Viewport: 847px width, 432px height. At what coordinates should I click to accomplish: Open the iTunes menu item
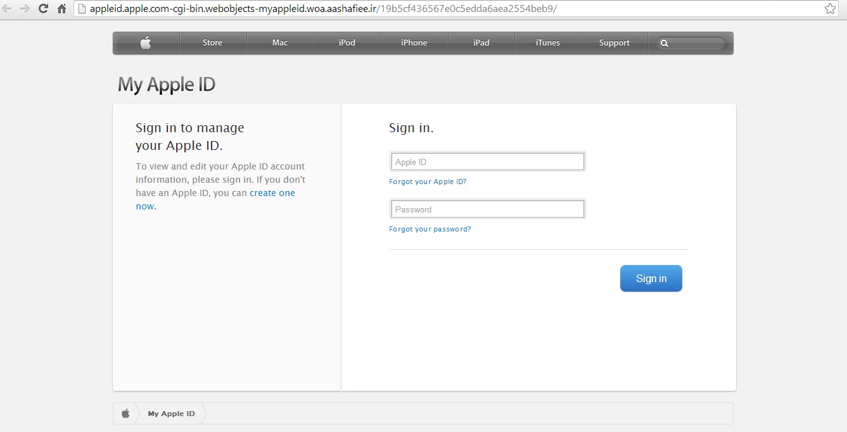pyautogui.click(x=548, y=43)
